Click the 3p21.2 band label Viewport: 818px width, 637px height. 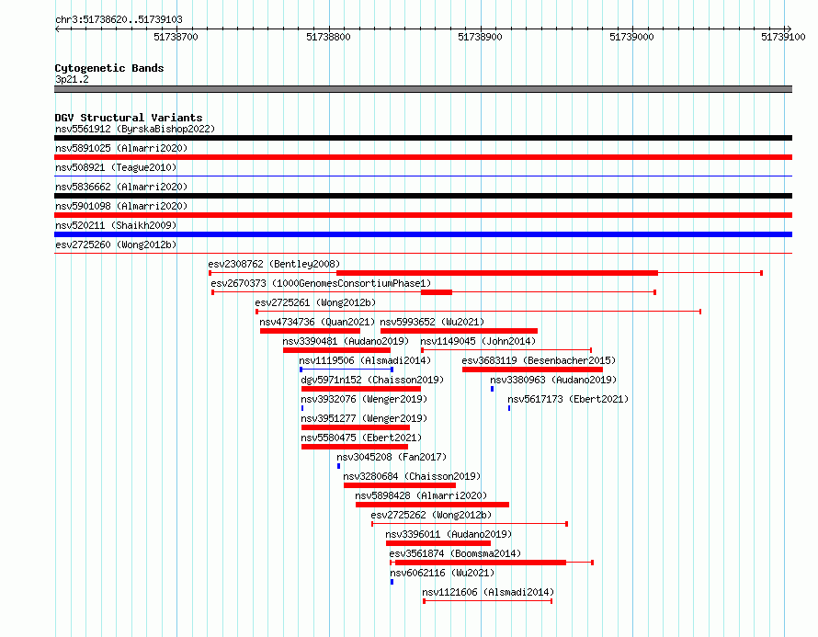tap(72, 79)
